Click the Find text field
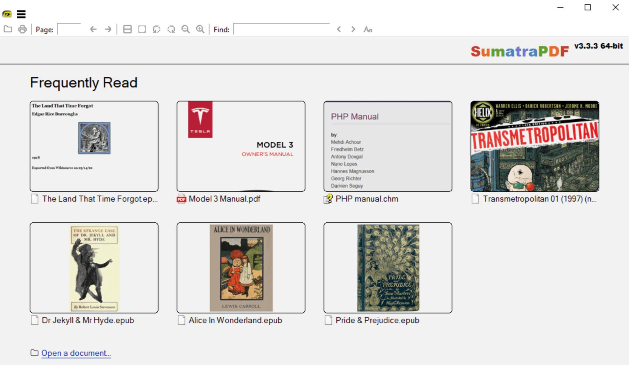Screen dimensions: 629x365 coord(281,29)
